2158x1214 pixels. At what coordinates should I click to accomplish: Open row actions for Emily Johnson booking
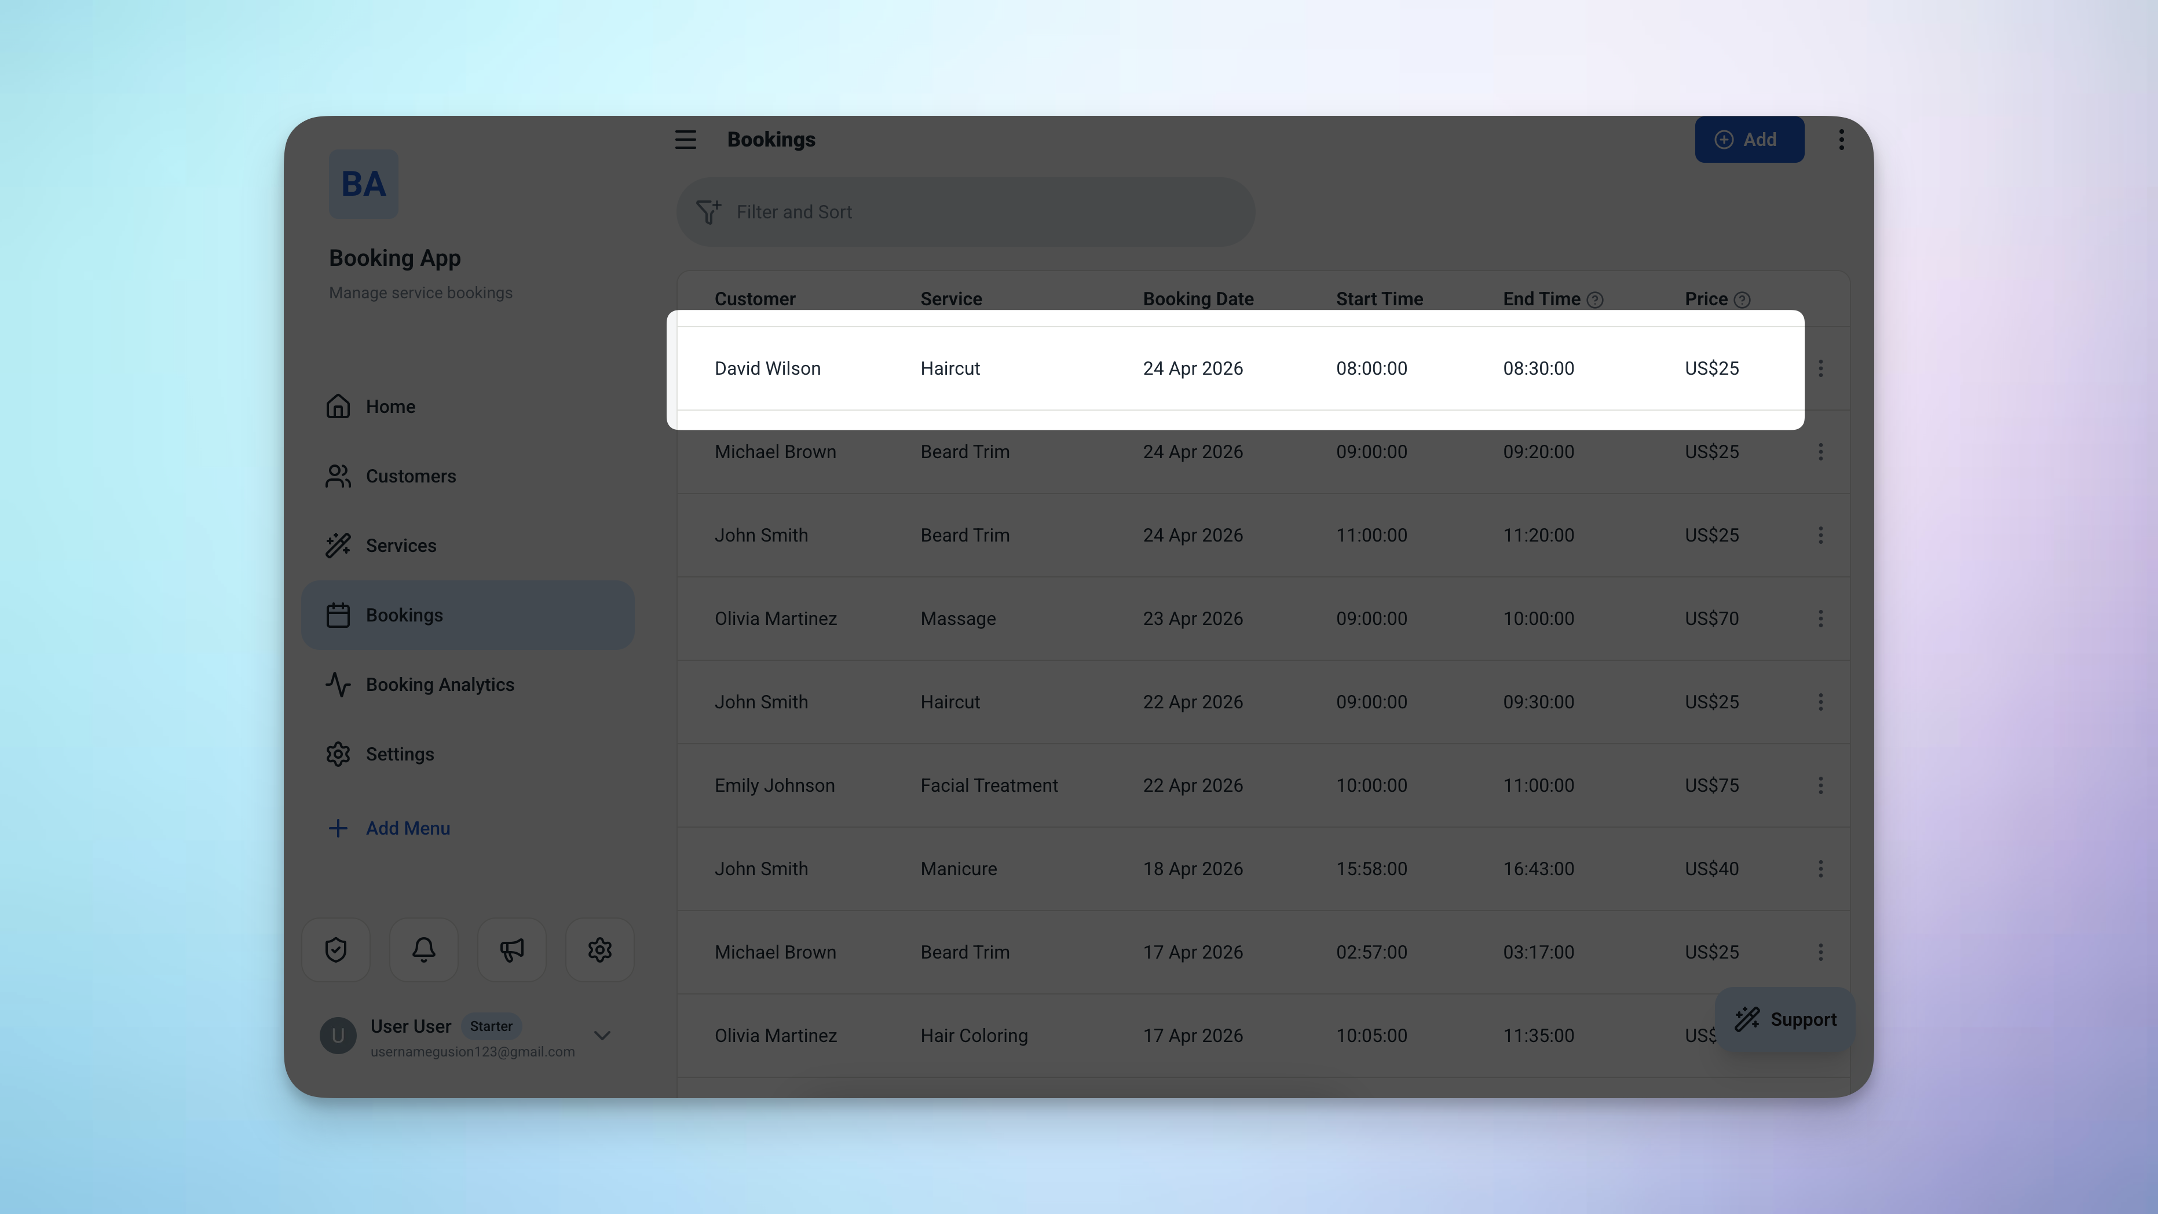[x=1820, y=786]
